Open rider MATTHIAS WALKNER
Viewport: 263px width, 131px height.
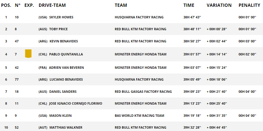pos(66,127)
